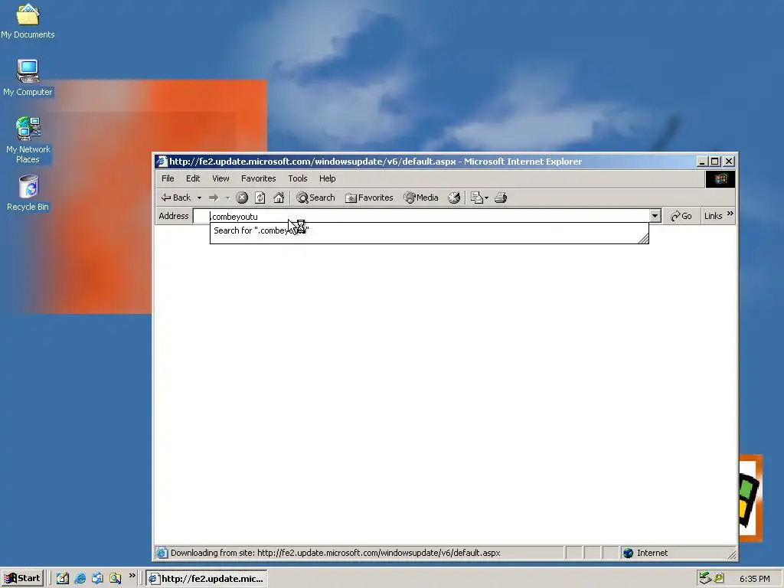Minimize the Internet Explorer window
The width and height of the screenshot is (784, 588).
pos(702,162)
